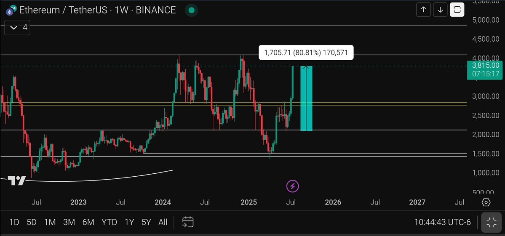This screenshot has width=505, height=236.
Task: Open the Ethereum / TetherUS symbol search
Action: (x=97, y=10)
